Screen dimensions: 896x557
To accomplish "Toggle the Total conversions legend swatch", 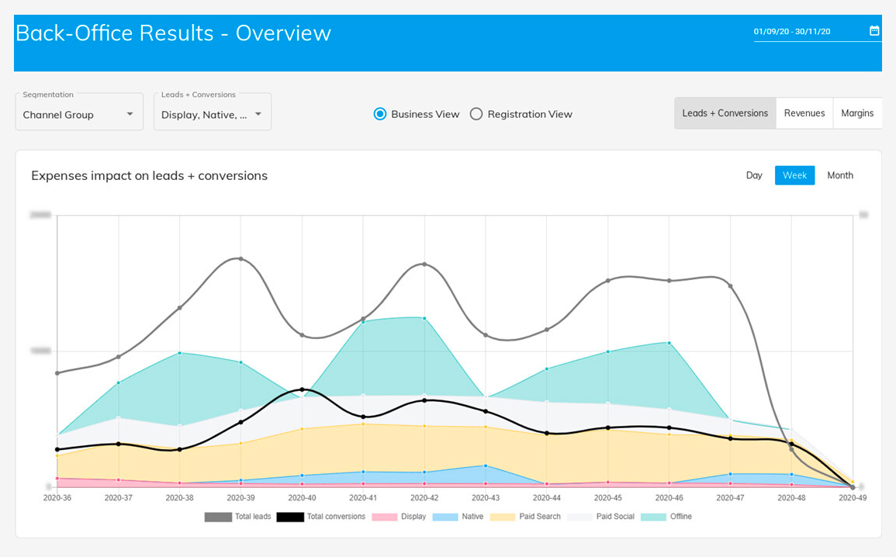I will (290, 517).
